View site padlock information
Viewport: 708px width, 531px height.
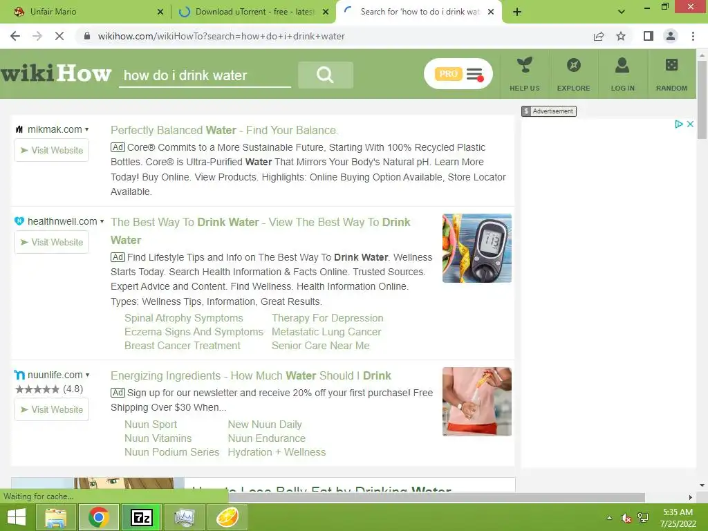coord(87,36)
